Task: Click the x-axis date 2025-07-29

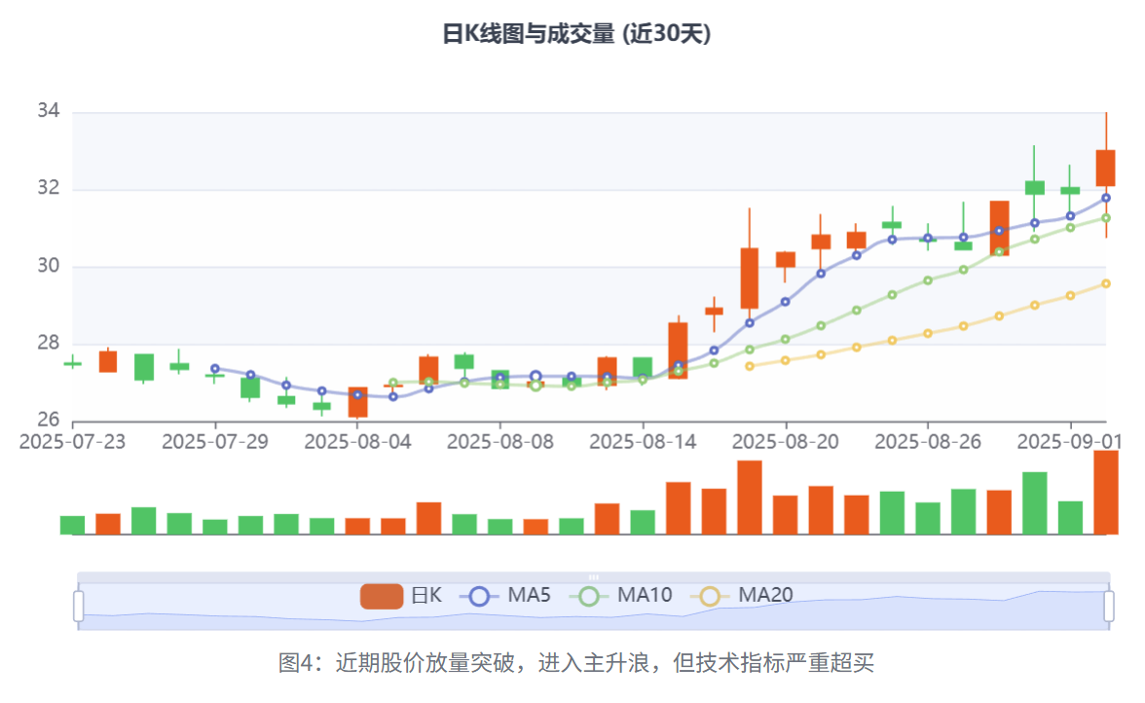Action: click(214, 442)
